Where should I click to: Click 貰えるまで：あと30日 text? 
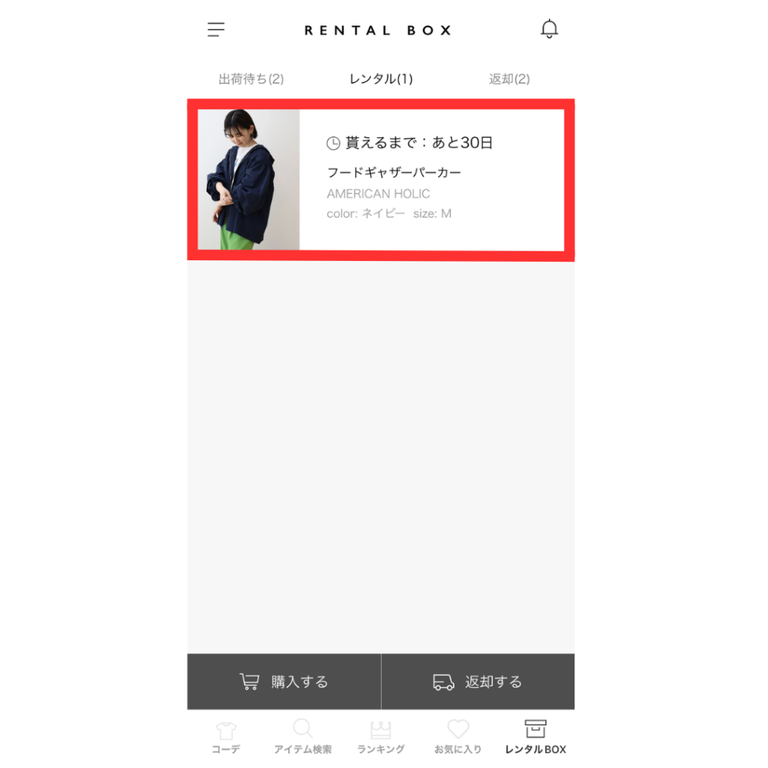point(418,142)
